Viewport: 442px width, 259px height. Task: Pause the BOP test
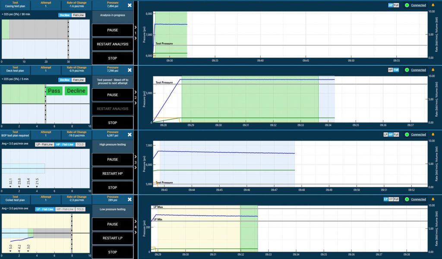[x=113, y=160]
